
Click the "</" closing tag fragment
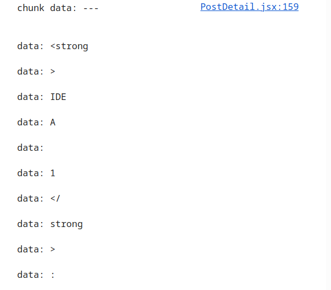coord(55,199)
